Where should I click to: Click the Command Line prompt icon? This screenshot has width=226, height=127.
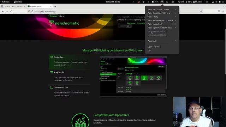(x=52, y=87)
